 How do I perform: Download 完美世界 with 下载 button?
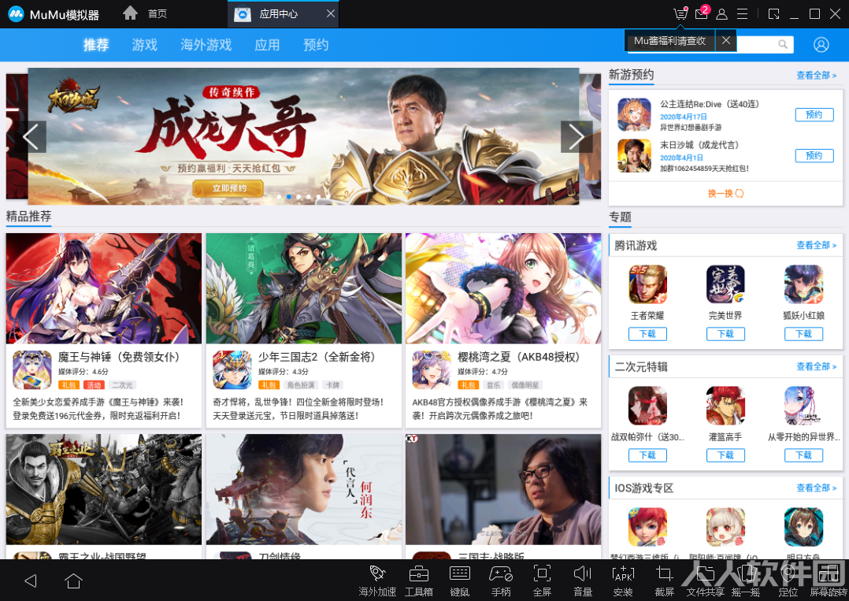click(x=725, y=334)
